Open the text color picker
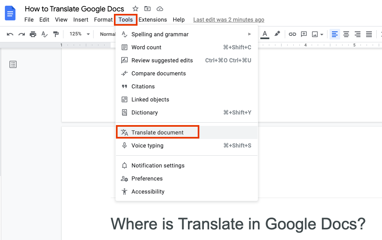 tap(265, 34)
